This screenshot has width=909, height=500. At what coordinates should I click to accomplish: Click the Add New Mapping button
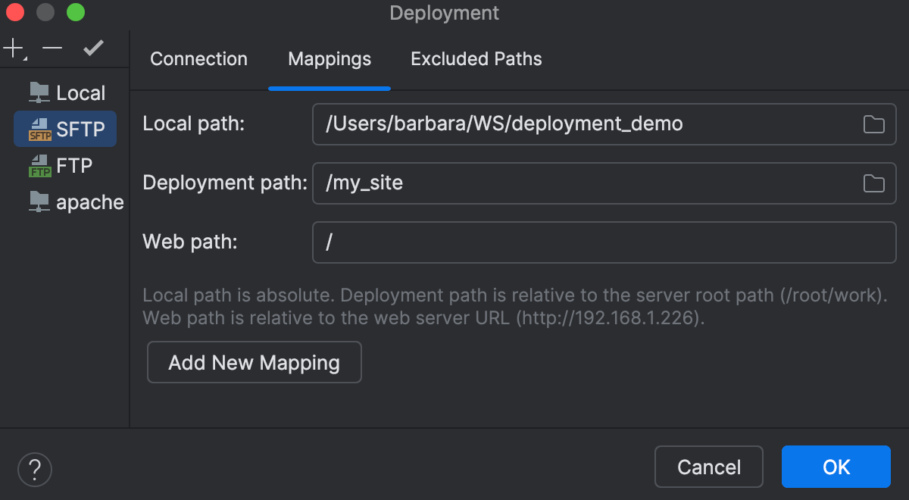(254, 362)
